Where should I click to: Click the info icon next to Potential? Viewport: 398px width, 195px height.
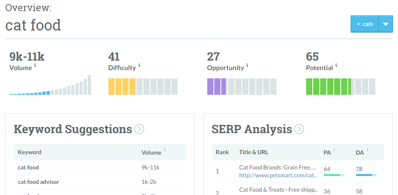click(x=336, y=66)
